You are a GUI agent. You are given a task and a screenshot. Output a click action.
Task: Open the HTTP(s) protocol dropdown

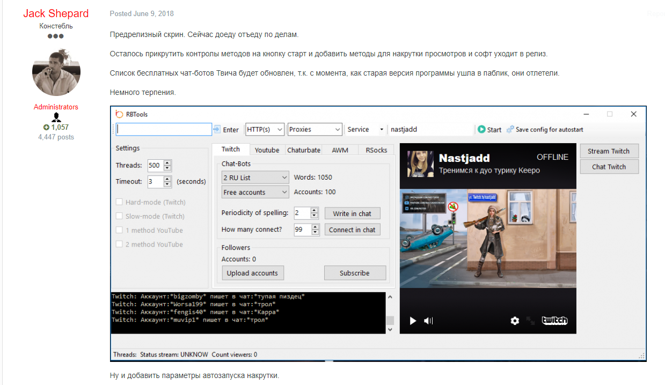click(265, 129)
